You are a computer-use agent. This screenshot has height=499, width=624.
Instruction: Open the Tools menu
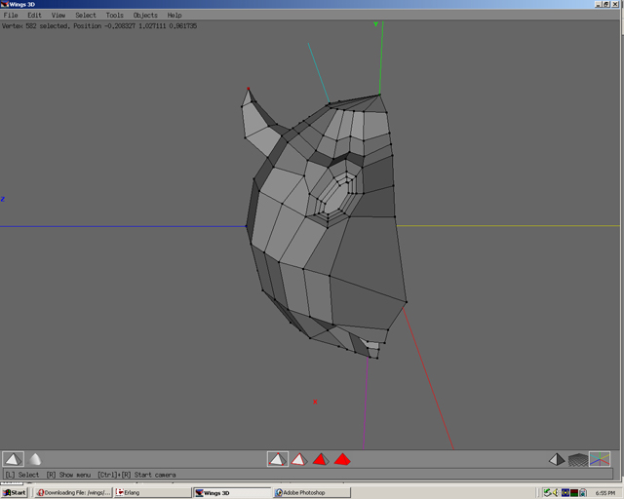[x=114, y=16]
